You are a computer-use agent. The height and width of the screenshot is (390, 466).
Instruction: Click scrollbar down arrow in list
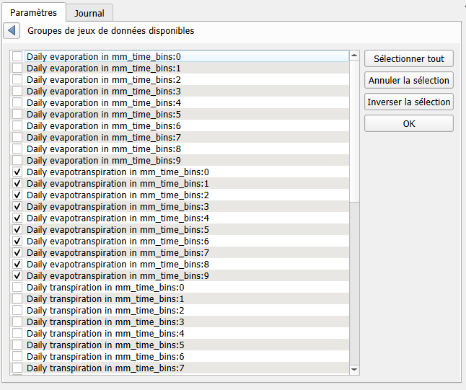point(353,369)
